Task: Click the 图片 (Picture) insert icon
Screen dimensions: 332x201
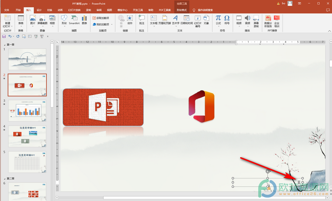Action: point(32,18)
